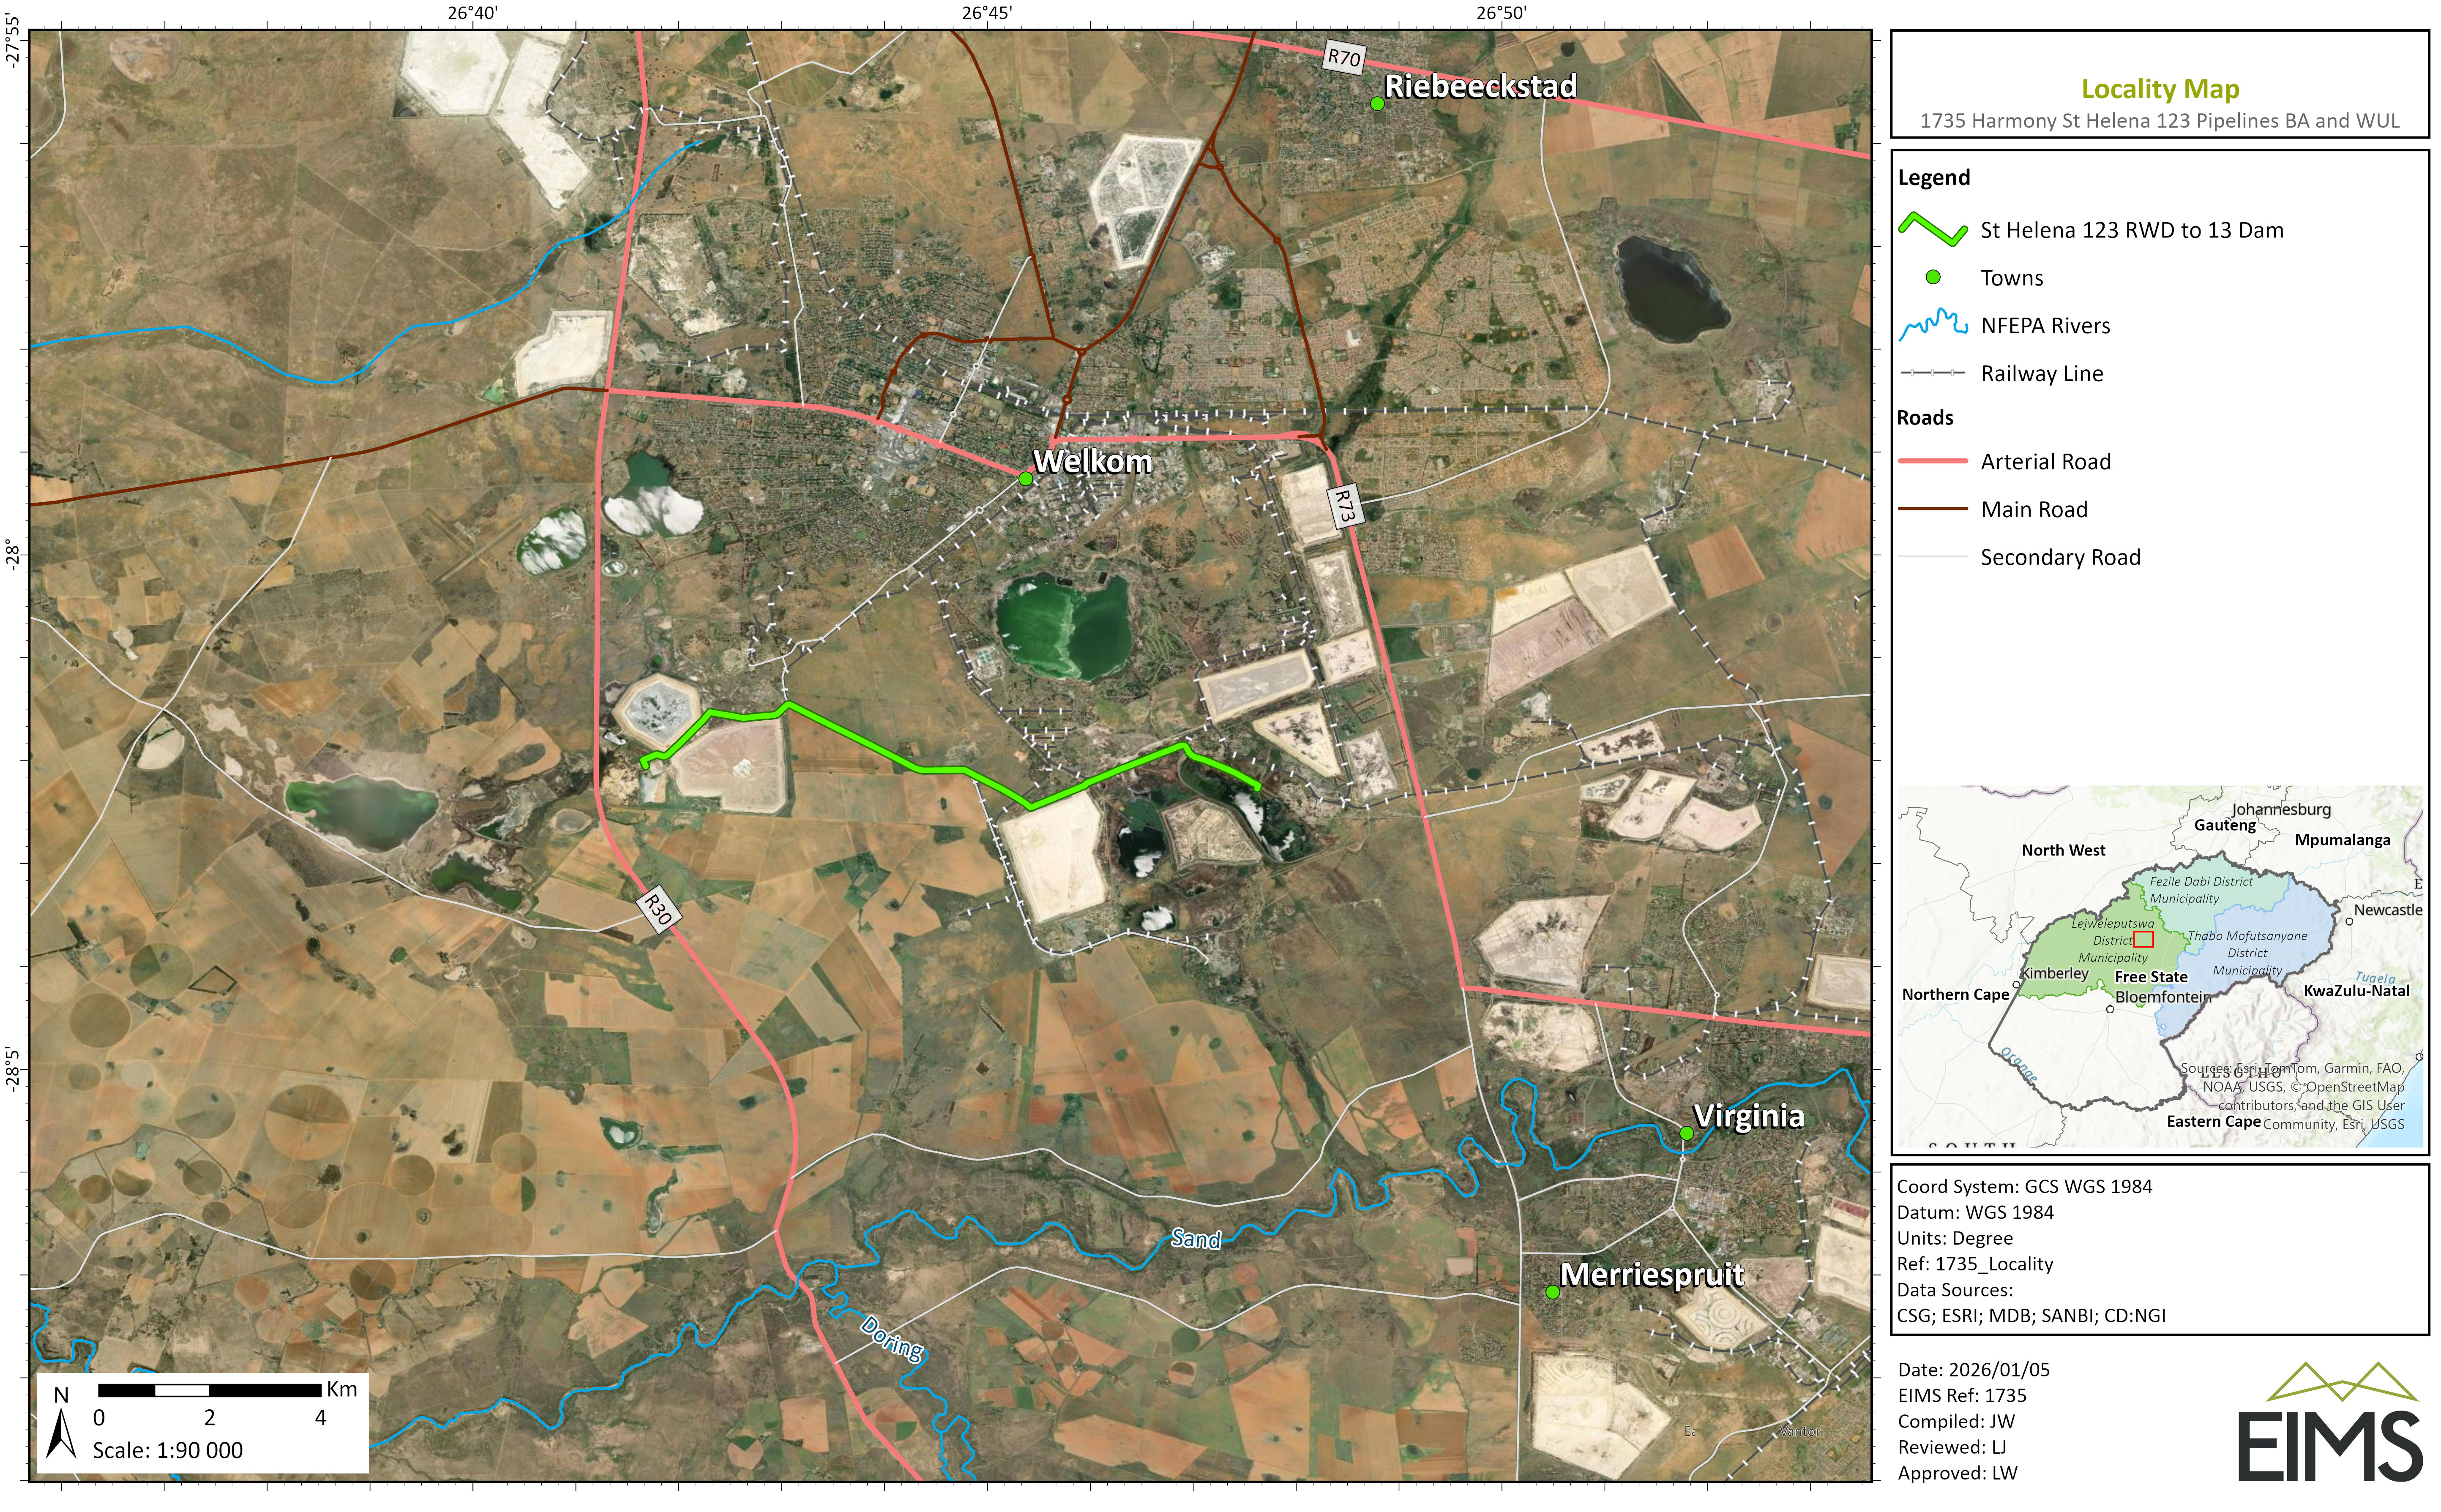The width and height of the screenshot is (2441, 1512).
Task: Click the scale bar graphic
Action: tap(209, 1390)
